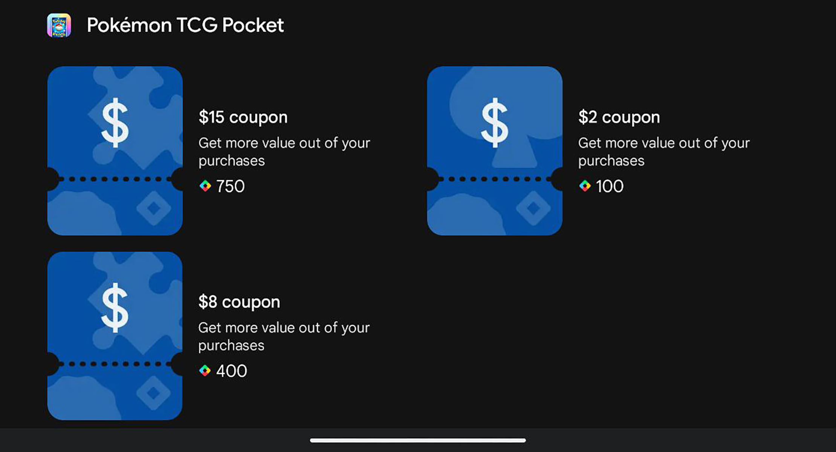Tap the $2 coupon description text
The height and width of the screenshot is (452, 836).
664,152
